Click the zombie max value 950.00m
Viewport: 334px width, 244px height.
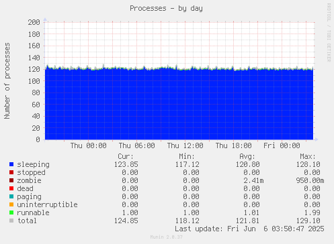pyautogui.click(x=310, y=180)
